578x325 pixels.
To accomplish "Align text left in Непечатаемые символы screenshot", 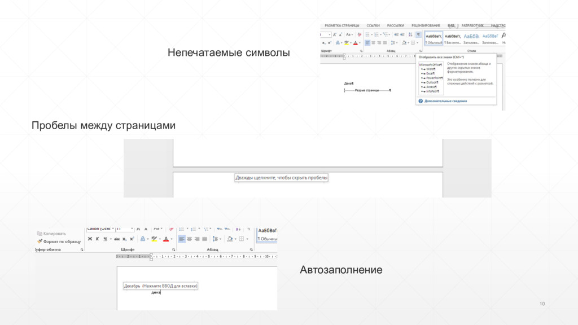I will (367, 43).
